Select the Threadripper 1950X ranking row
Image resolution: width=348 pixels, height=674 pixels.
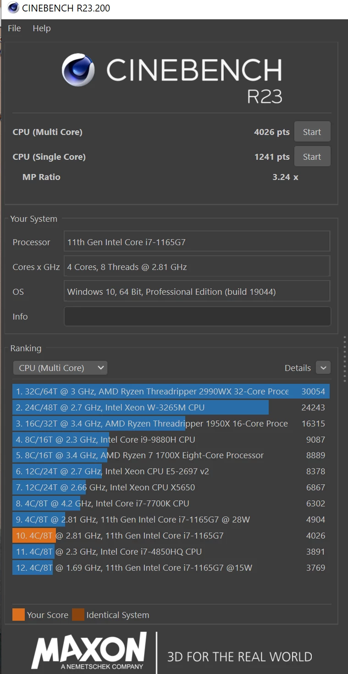click(x=171, y=424)
